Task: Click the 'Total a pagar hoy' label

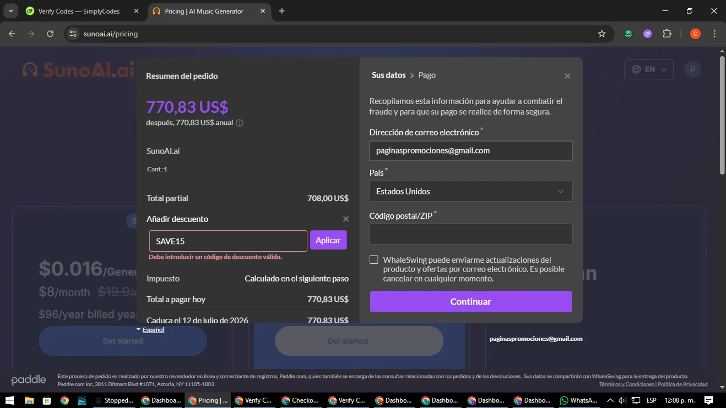Action: [x=176, y=300]
